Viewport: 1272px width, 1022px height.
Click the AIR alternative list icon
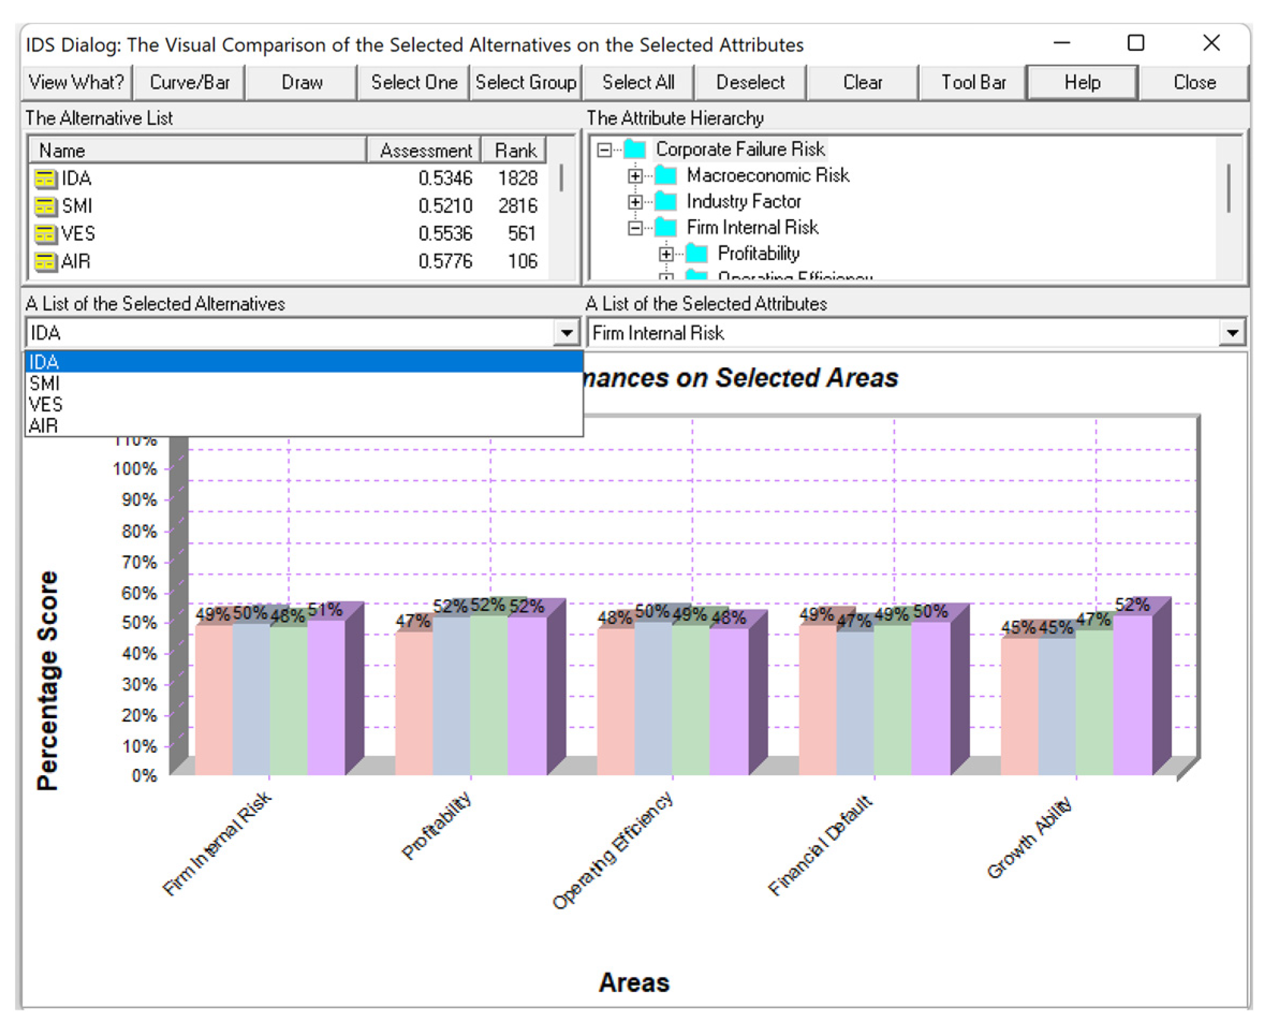click(45, 261)
